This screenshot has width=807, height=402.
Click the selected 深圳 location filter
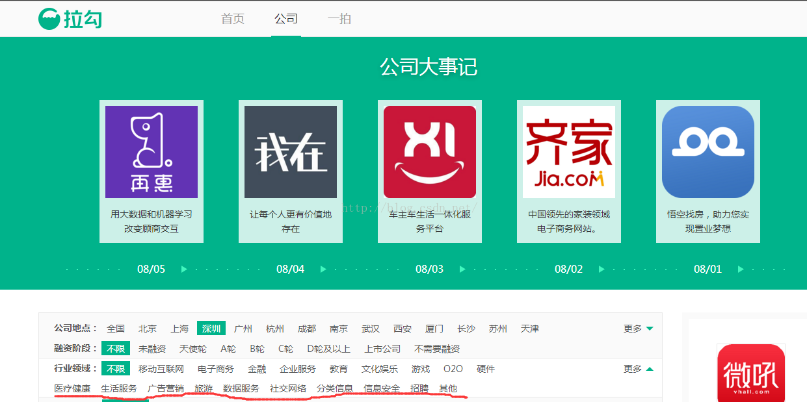(x=211, y=329)
